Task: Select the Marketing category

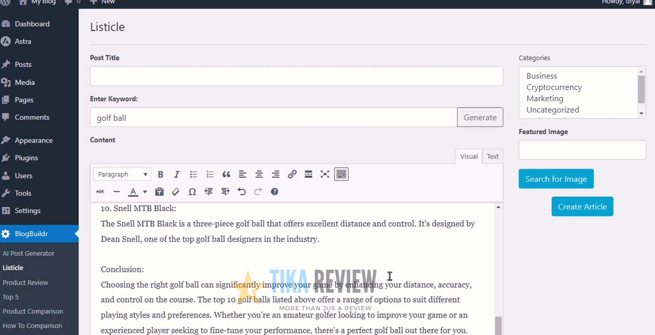Action: (x=545, y=98)
